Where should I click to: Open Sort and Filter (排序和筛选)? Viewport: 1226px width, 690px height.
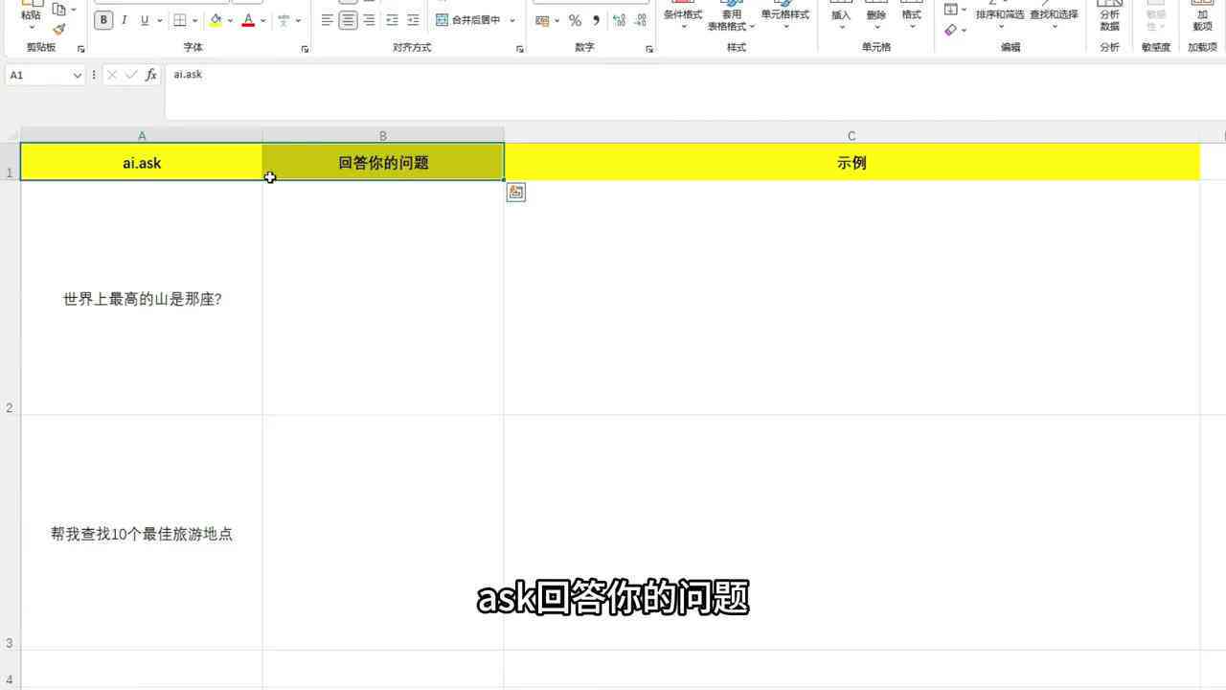[1000, 15]
